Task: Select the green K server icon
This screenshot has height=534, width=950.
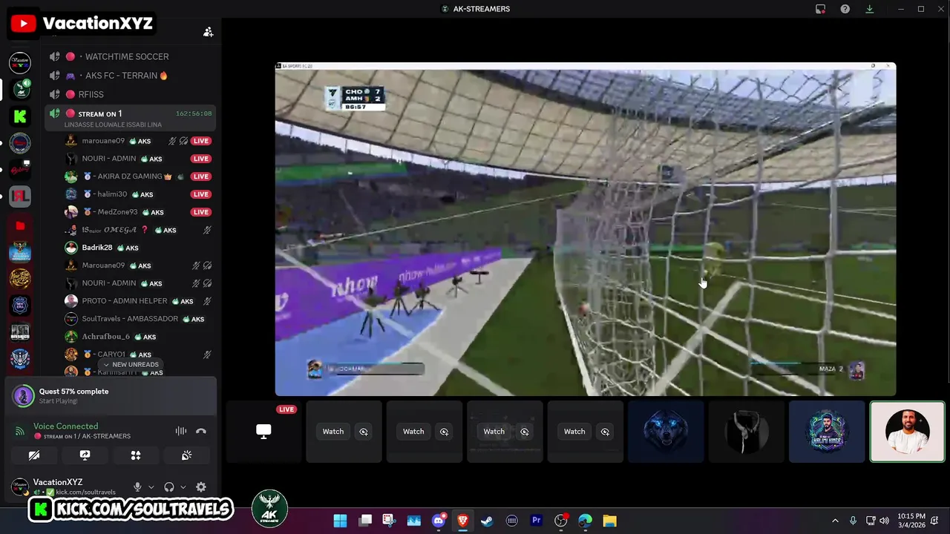Action: tap(20, 116)
